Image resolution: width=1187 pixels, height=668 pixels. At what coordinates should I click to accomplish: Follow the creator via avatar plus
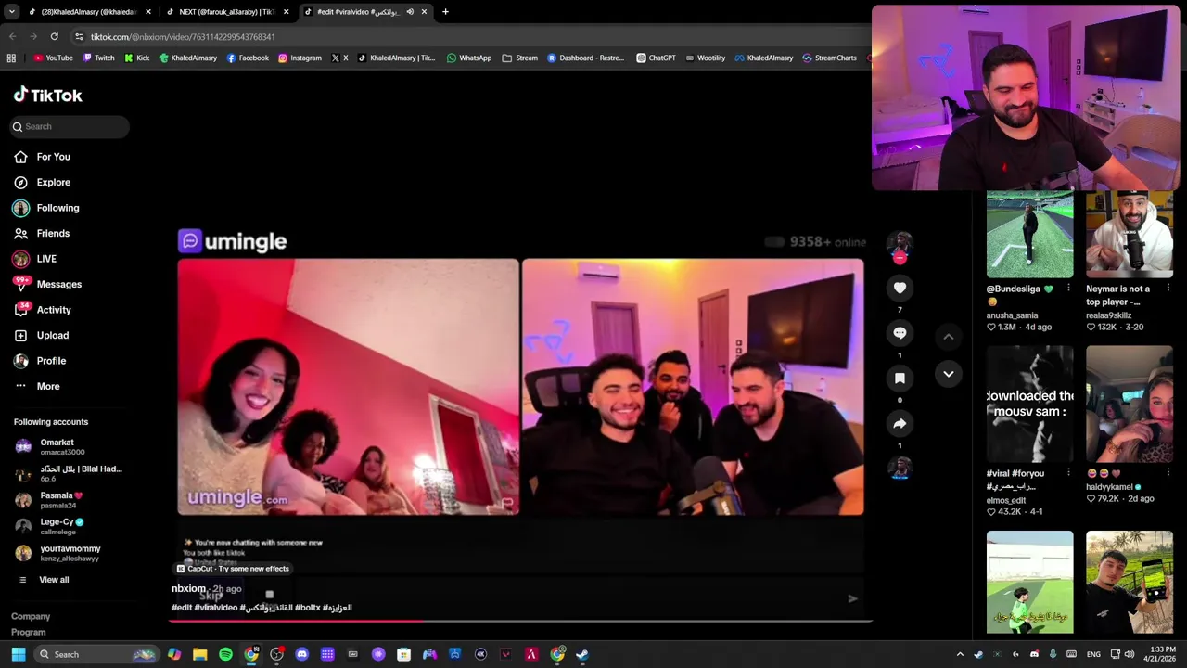click(900, 258)
